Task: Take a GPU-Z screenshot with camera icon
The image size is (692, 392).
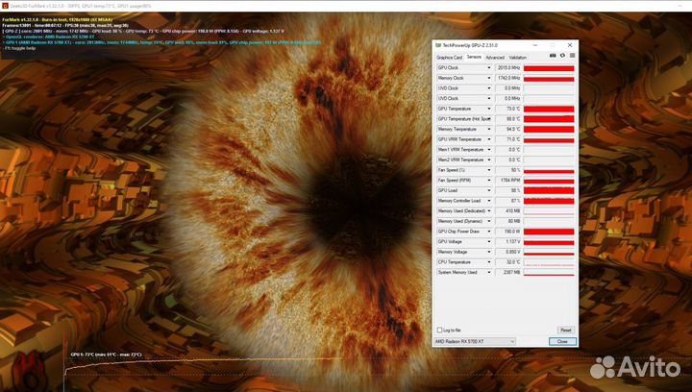Action: (x=553, y=56)
